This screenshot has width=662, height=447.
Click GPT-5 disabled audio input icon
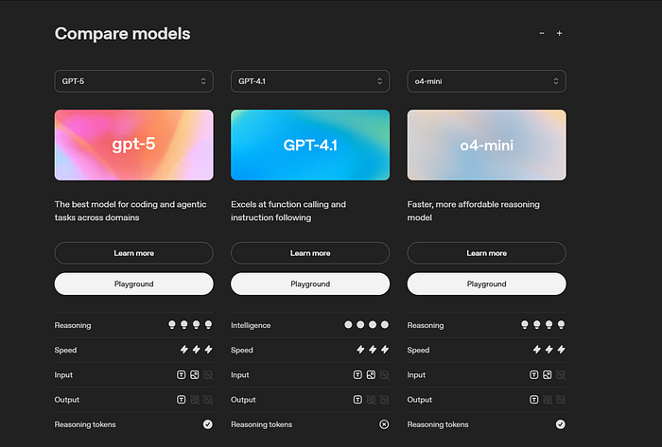208,374
